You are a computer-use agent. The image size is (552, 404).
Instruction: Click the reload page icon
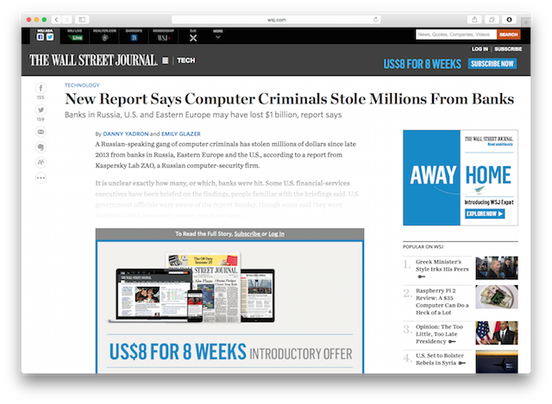click(x=375, y=19)
